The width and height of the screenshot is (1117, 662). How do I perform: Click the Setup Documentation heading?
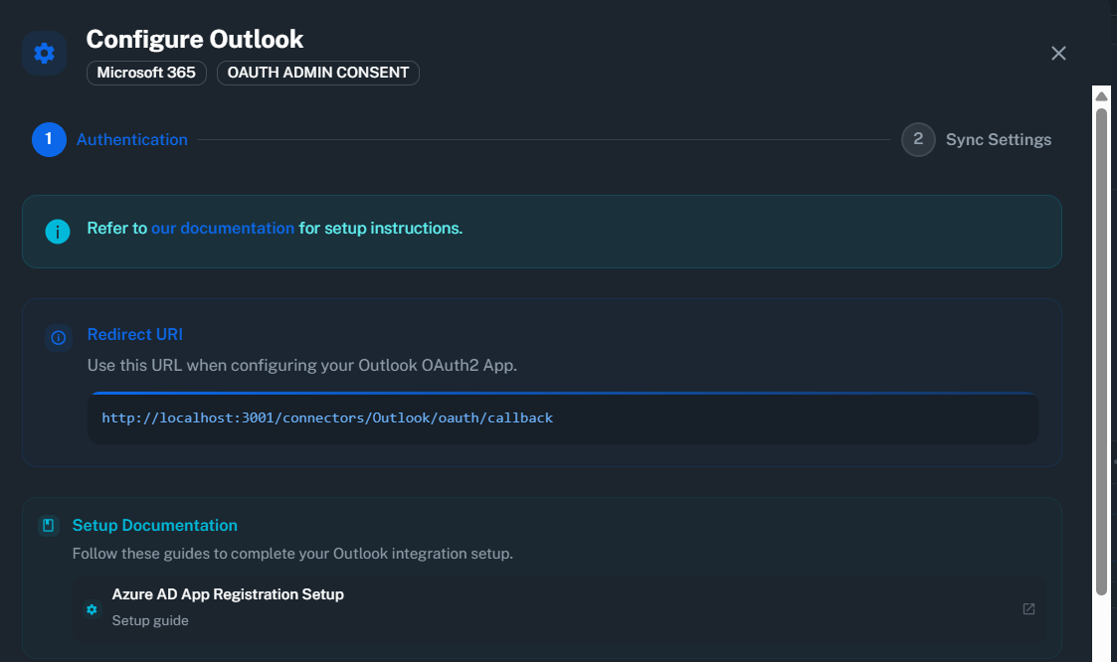click(155, 525)
